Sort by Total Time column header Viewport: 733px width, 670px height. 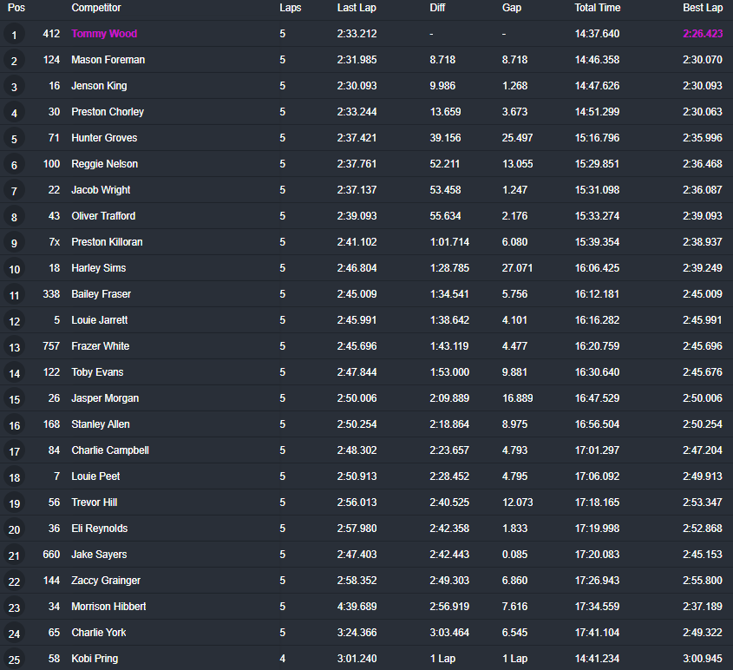pos(597,8)
